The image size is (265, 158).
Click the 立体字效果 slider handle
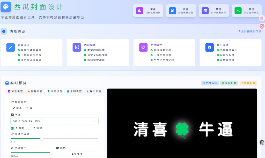coord(42,139)
